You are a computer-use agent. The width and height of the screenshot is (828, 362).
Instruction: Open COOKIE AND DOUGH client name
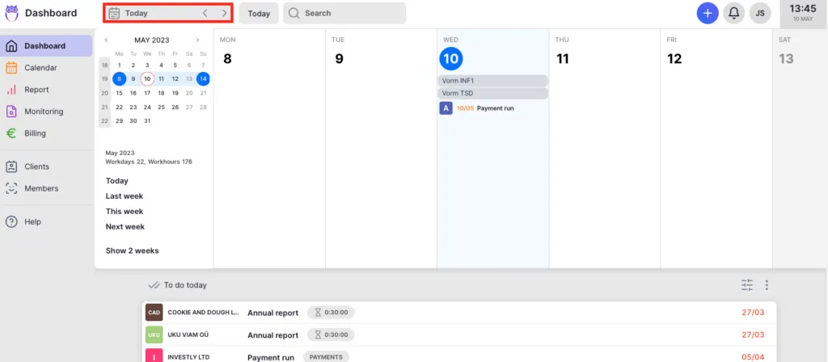click(x=203, y=313)
